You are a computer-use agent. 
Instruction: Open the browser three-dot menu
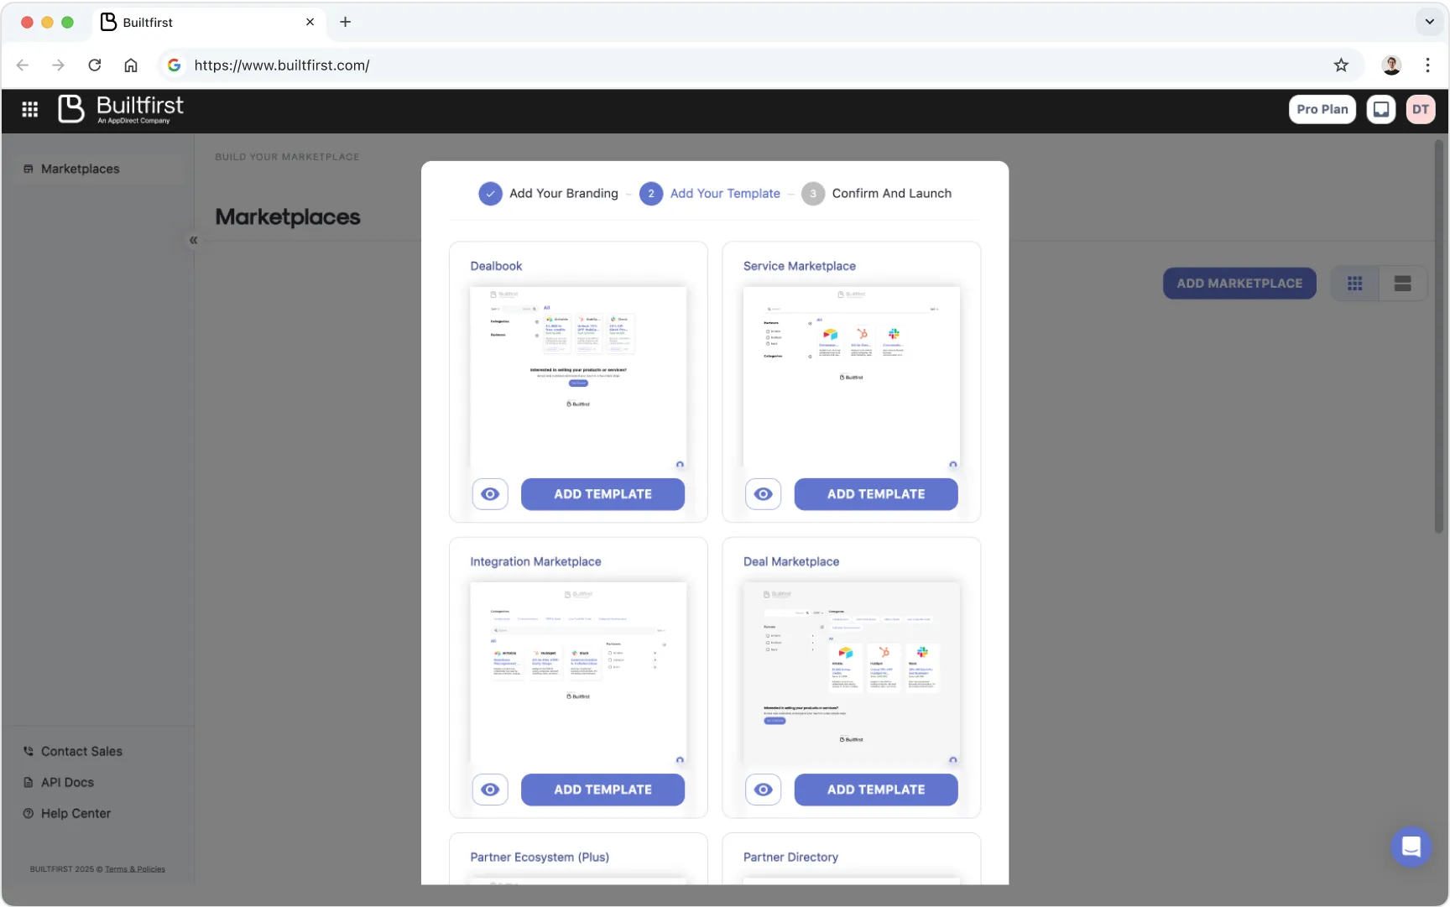click(1427, 65)
